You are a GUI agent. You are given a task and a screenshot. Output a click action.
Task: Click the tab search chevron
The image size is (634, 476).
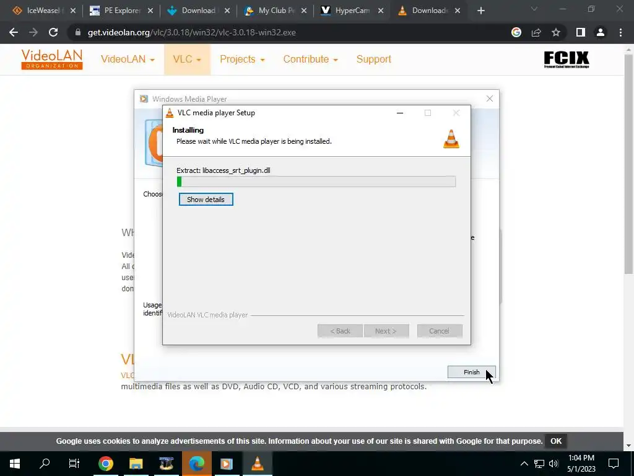click(534, 9)
